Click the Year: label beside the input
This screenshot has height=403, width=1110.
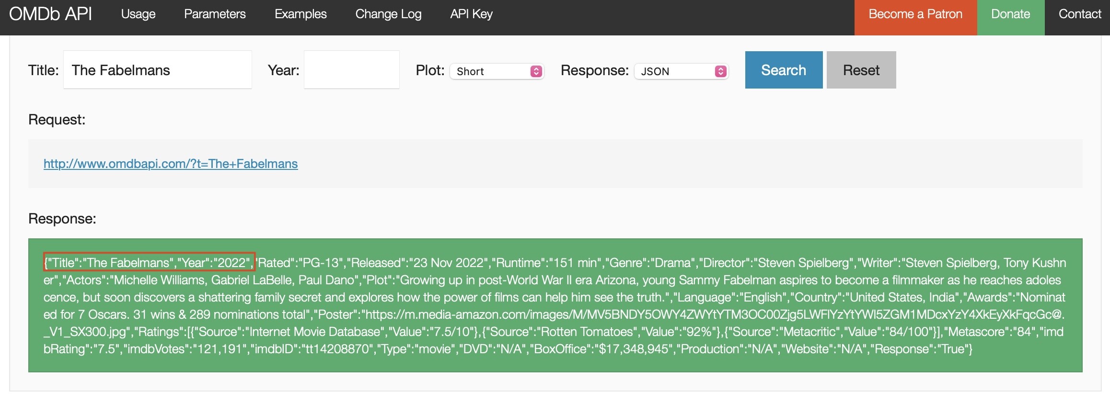283,70
